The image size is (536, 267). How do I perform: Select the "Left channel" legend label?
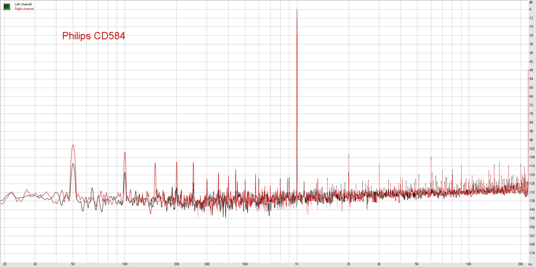pyautogui.click(x=23, y=4)
